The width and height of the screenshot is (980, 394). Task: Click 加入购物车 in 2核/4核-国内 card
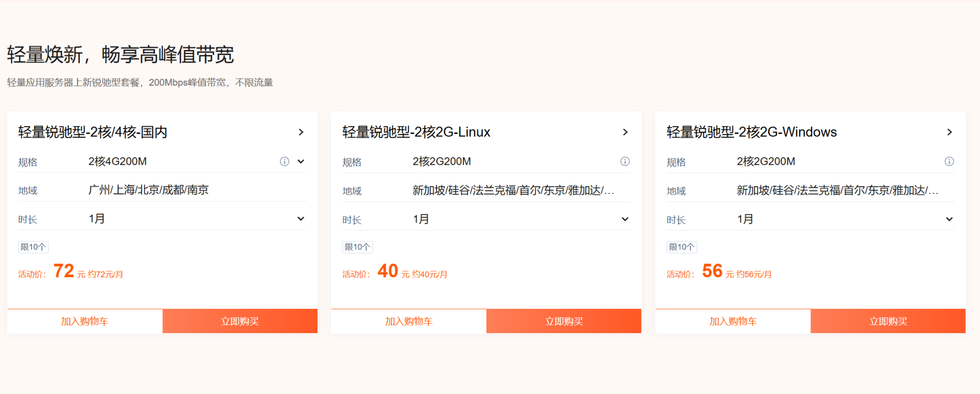click(x=85, y=321)
